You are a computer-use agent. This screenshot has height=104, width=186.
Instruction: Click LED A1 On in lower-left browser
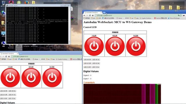12,95
